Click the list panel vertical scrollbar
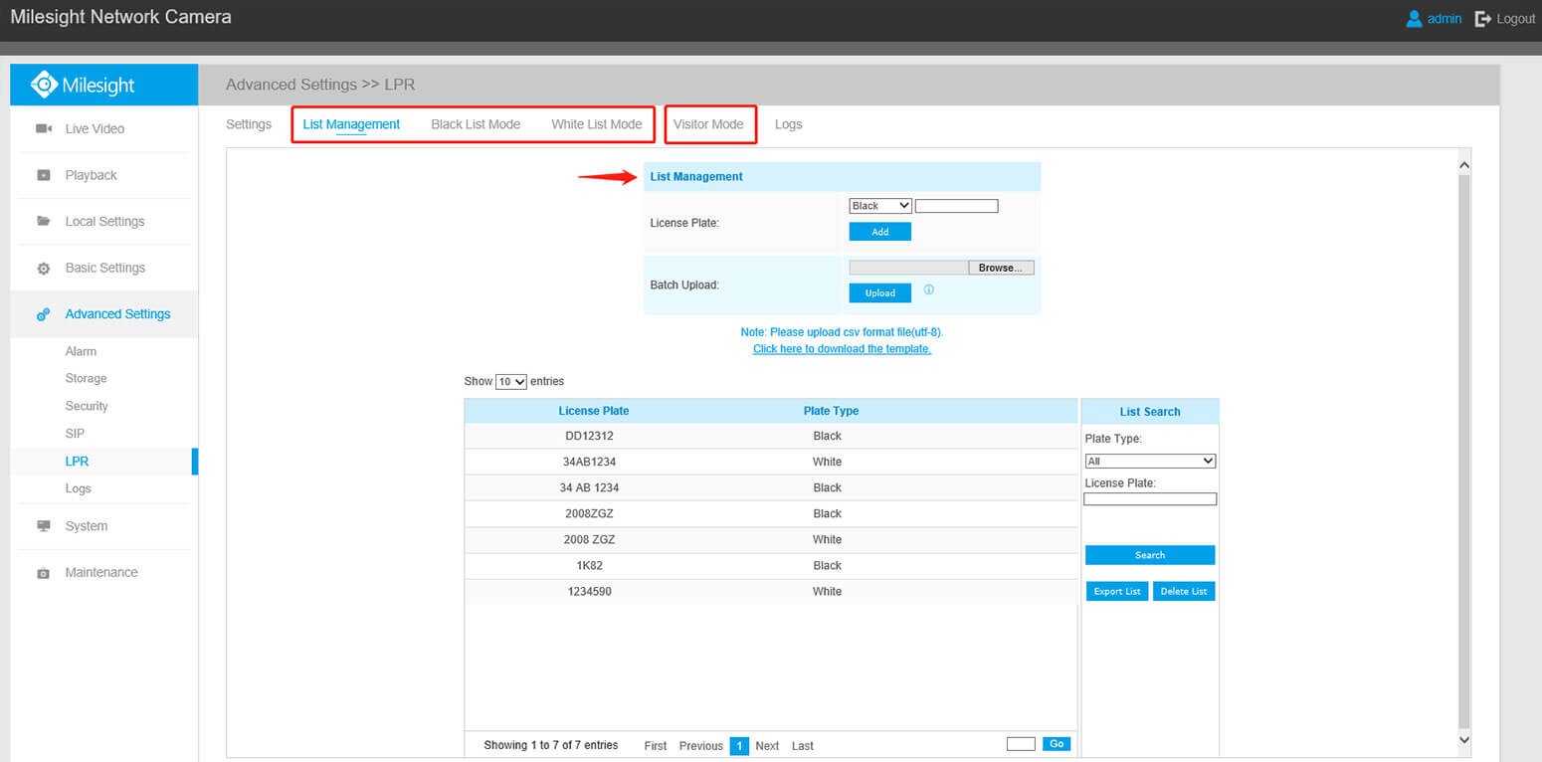 1463,451
